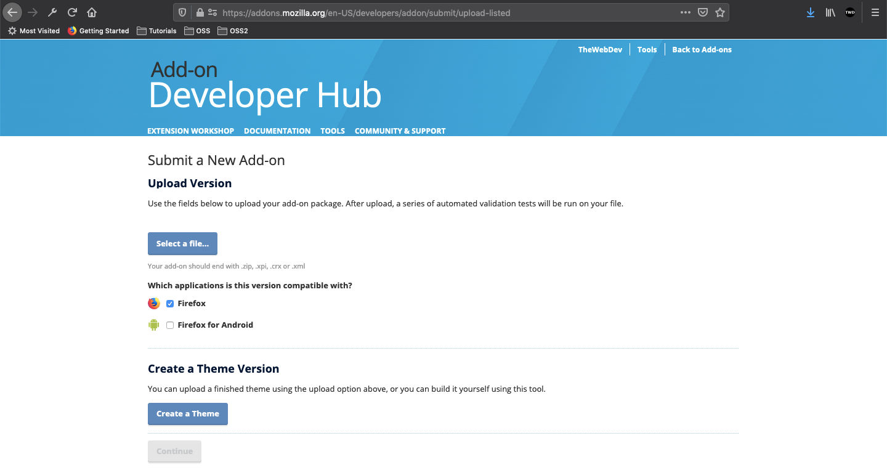Click the Select a file... button
This screenshot has width=887, height=470.
(x=182, y=243)
